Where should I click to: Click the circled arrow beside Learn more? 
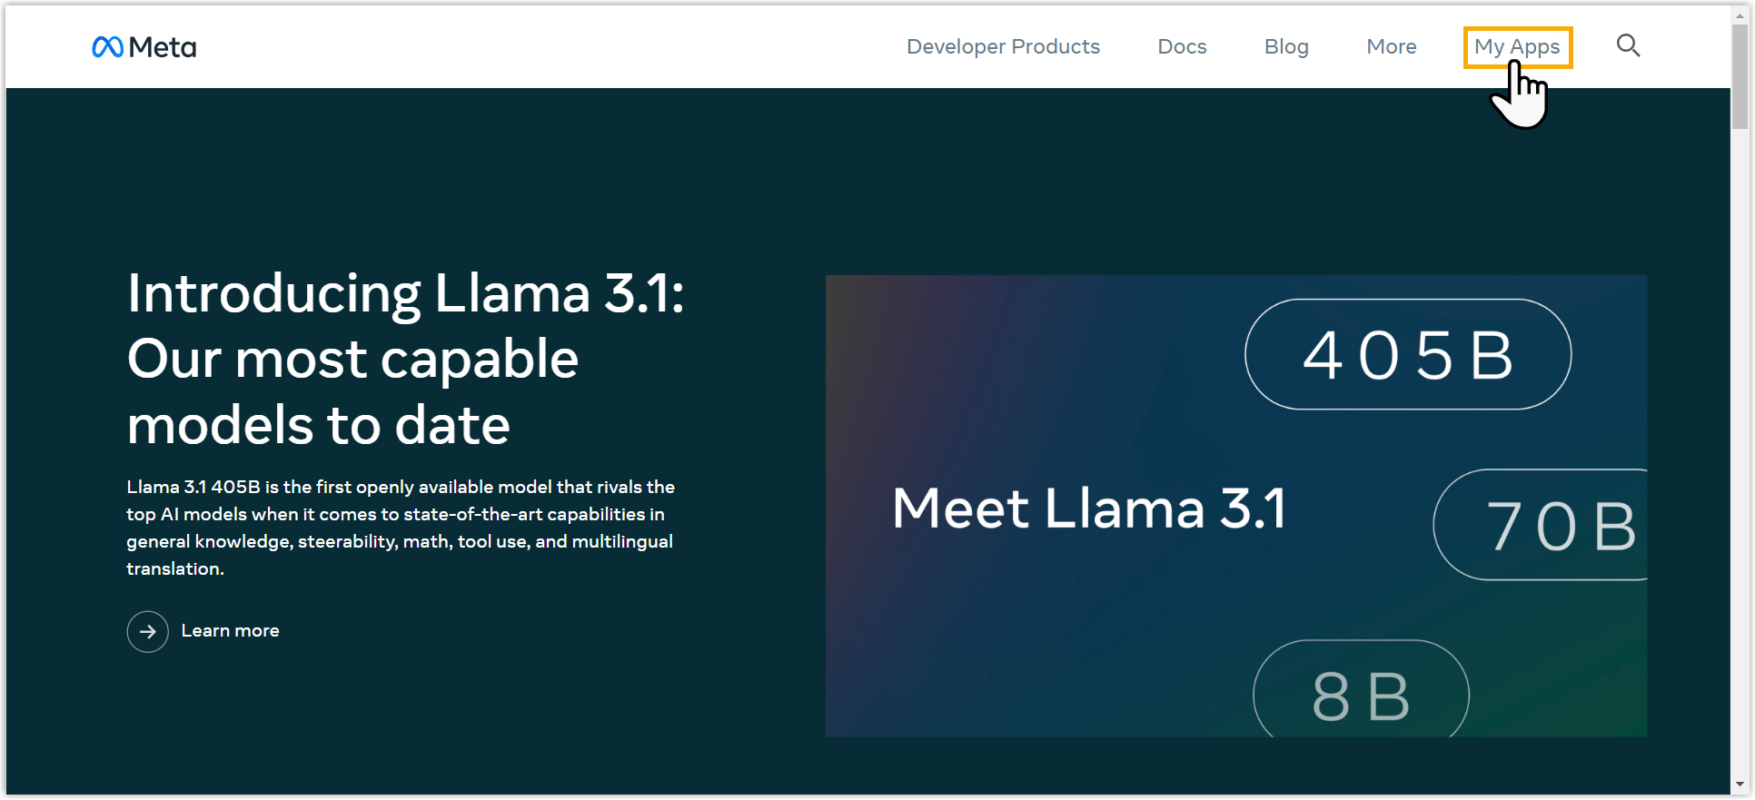point(147,631)
